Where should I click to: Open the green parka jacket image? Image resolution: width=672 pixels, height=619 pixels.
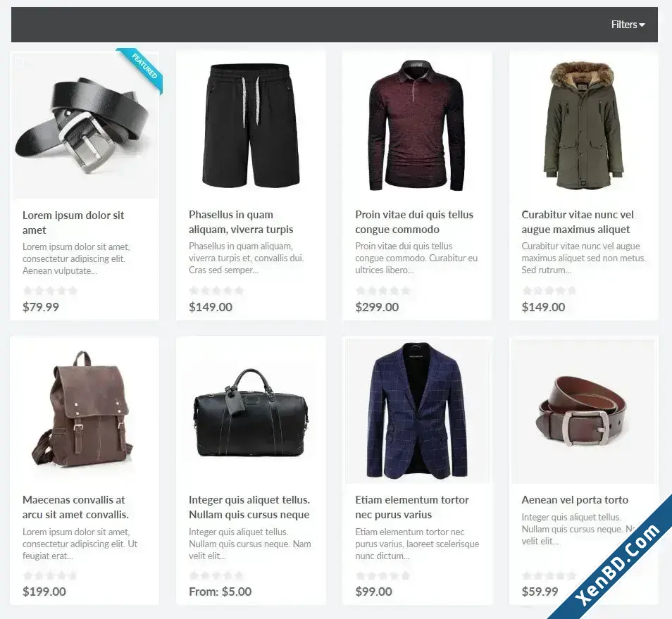pos(583,125)
